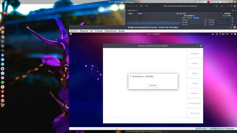Image resolution: width=237 pixels, height=133 pixels.
Task: Click the add-terminal-right icon in Tilix
Action: click(x=141, y=6)
